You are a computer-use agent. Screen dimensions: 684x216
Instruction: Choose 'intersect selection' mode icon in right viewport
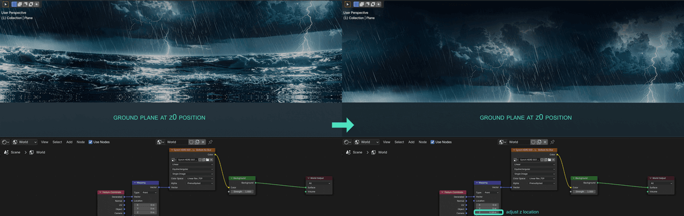tap(378, 5)
